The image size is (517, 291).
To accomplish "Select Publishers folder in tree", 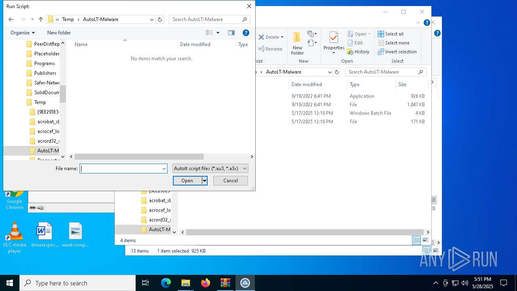I will point(42,73).
